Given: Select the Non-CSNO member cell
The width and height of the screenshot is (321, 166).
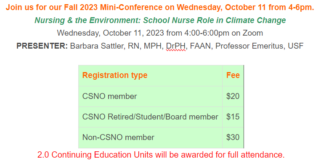Looking at the screenshot, I should 151,137.
